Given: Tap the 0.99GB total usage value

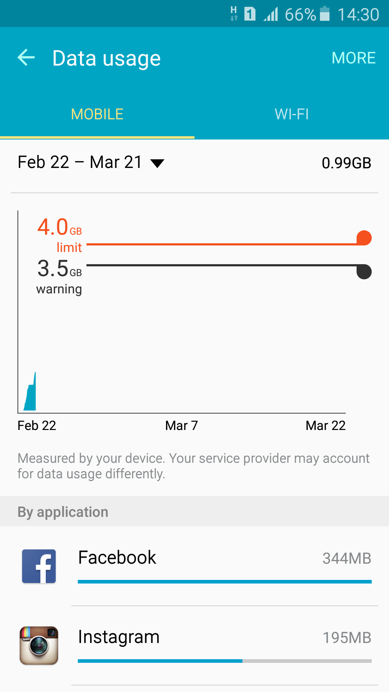Looking at the screenshot, I should pos(346,163).
